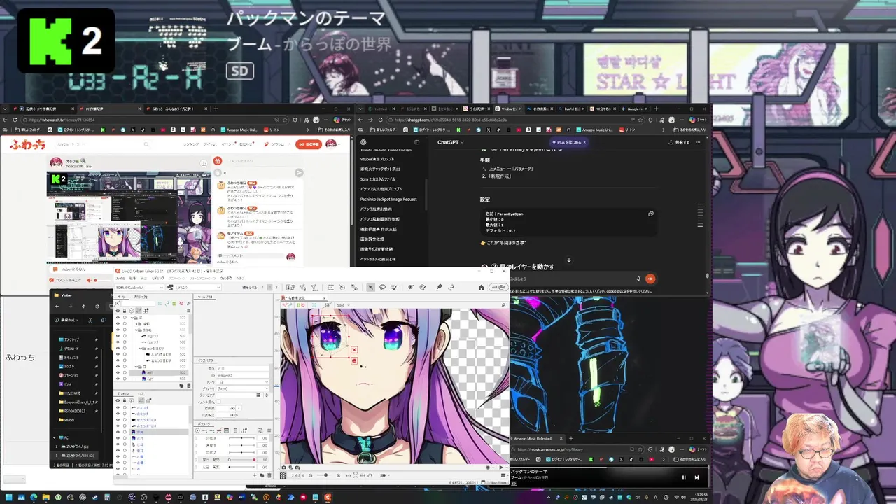
Task: Open the more options dots beside 共有する
Action: (698, 142)
